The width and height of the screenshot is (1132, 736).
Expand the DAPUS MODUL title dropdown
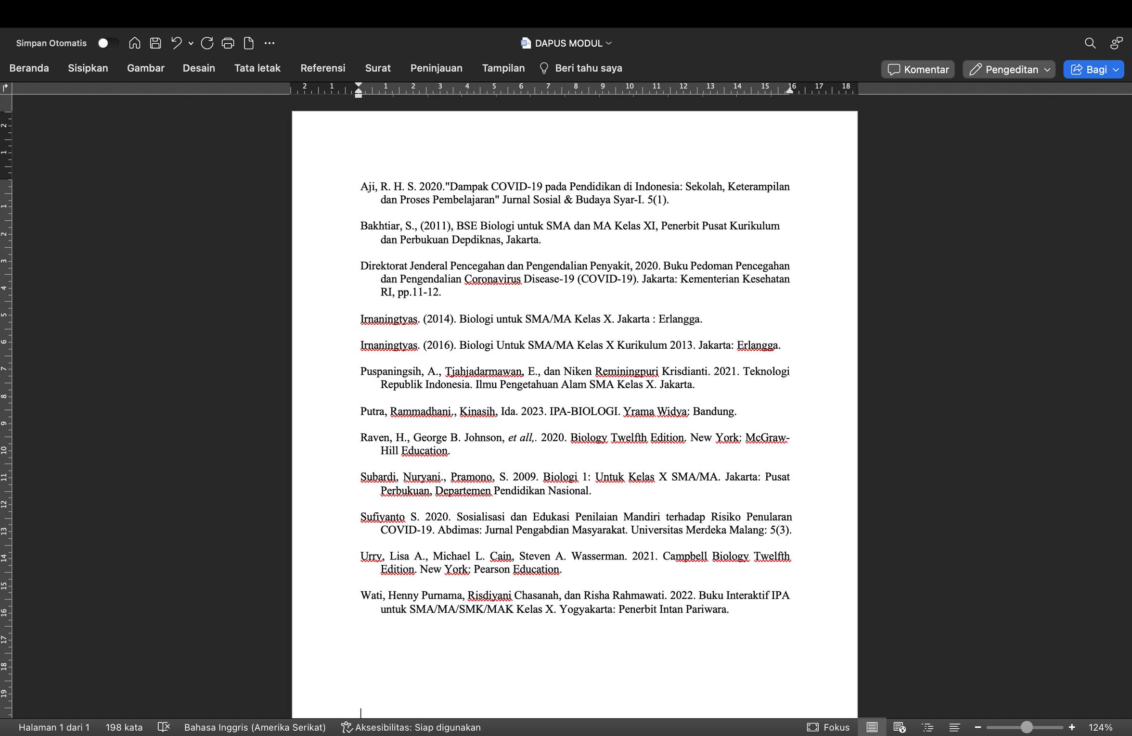click(609, 43)
